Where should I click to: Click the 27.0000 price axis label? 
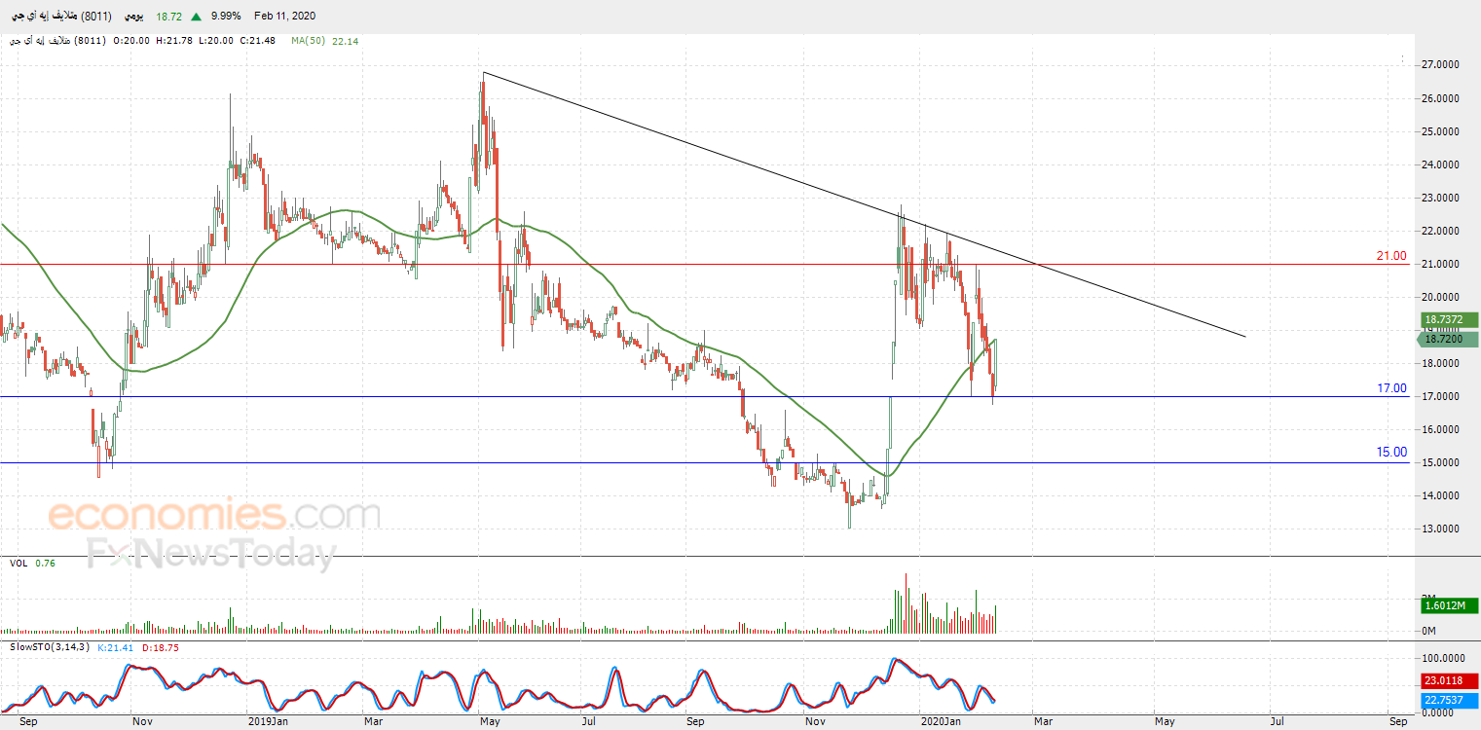coord(1441,65)
